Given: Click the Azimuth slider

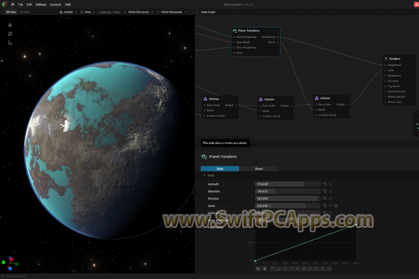Looking at the screenshot, I should (x=288, y=184).
